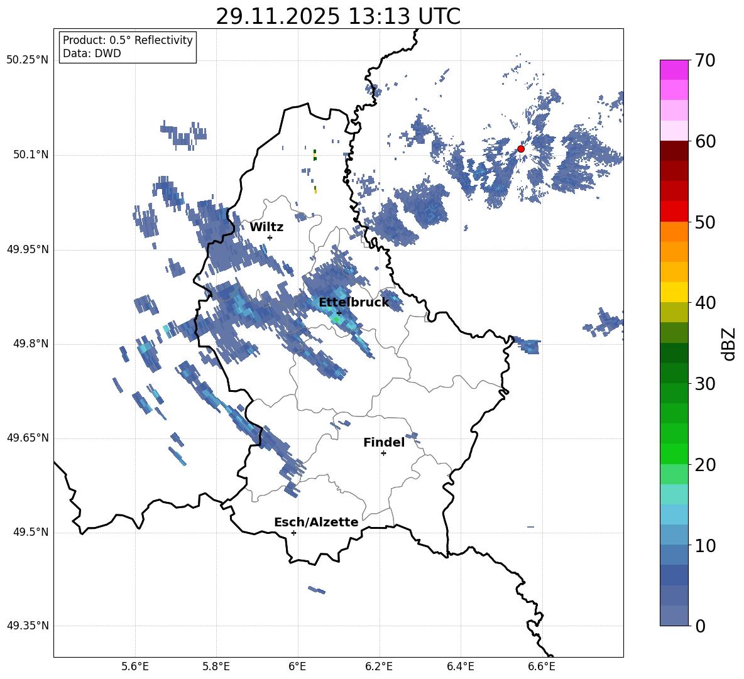Click the 49.65°N latitude label
The image size is (744, 679).
pyautogui.click(x=28, y=438)
